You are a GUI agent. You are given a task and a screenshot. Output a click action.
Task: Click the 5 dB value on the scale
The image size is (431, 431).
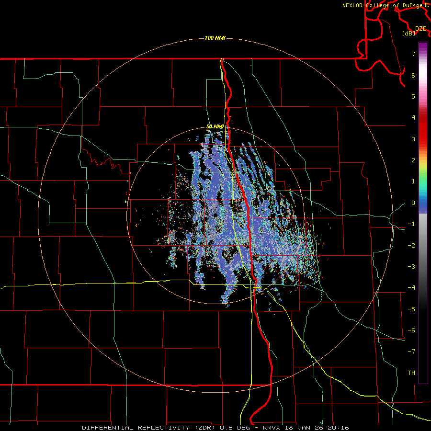pyautogui.click(x=413, y=96)
